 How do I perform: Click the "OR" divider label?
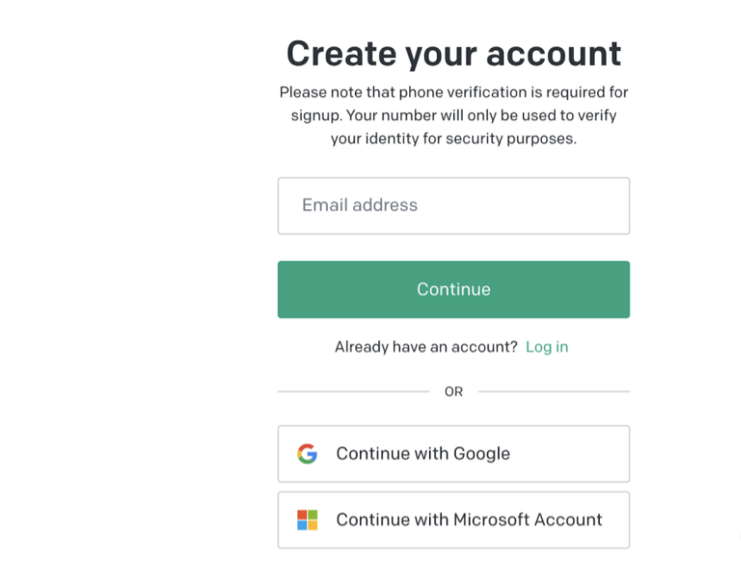[453, 392]
